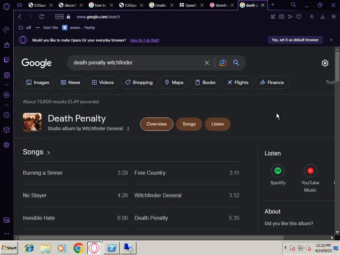Switch to Create tab
This screenshot has width=340, height=255.
pos(160,5)
